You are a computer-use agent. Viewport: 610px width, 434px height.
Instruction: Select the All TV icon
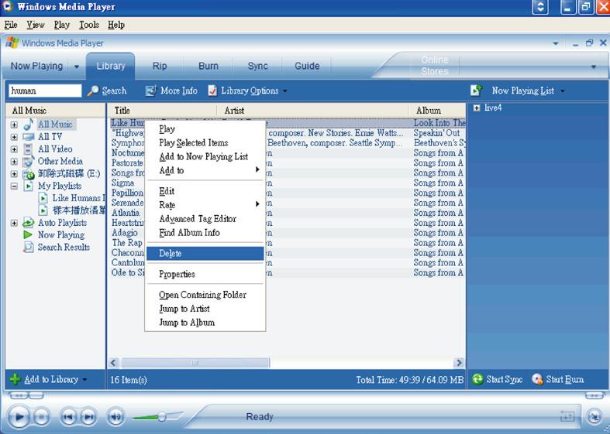(29, 137)
